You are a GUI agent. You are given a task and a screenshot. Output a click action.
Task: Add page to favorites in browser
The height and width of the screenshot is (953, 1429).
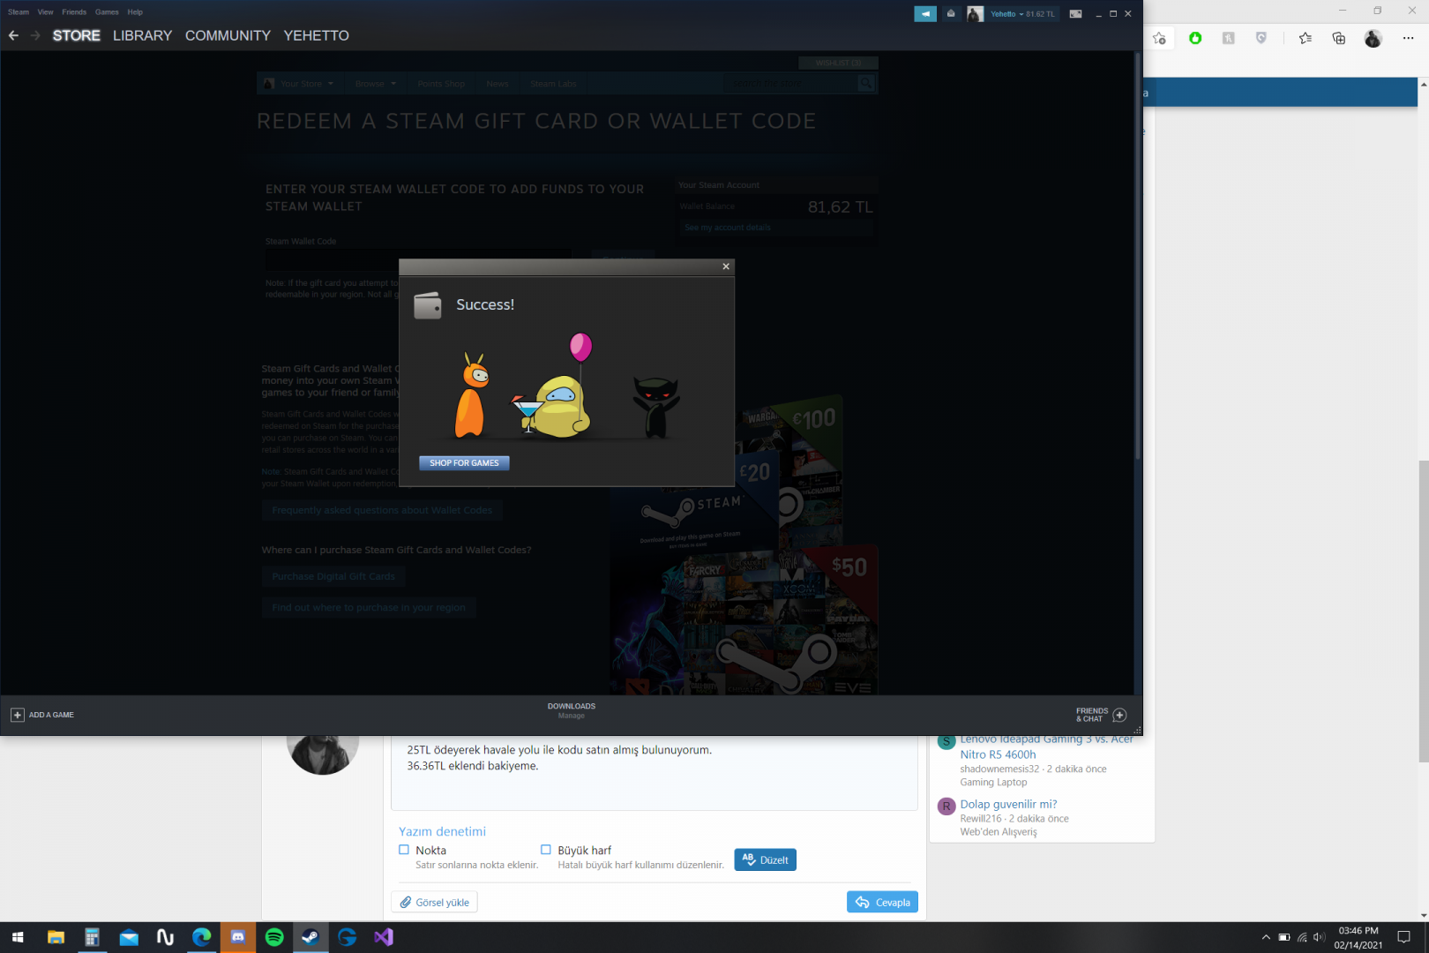[x=1159, y=38]
